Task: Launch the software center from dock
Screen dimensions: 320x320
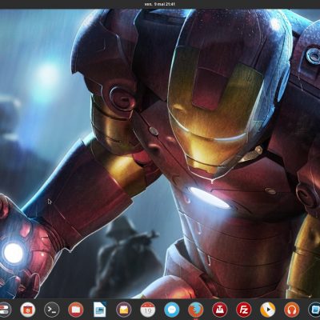Action: coord(28,310)
